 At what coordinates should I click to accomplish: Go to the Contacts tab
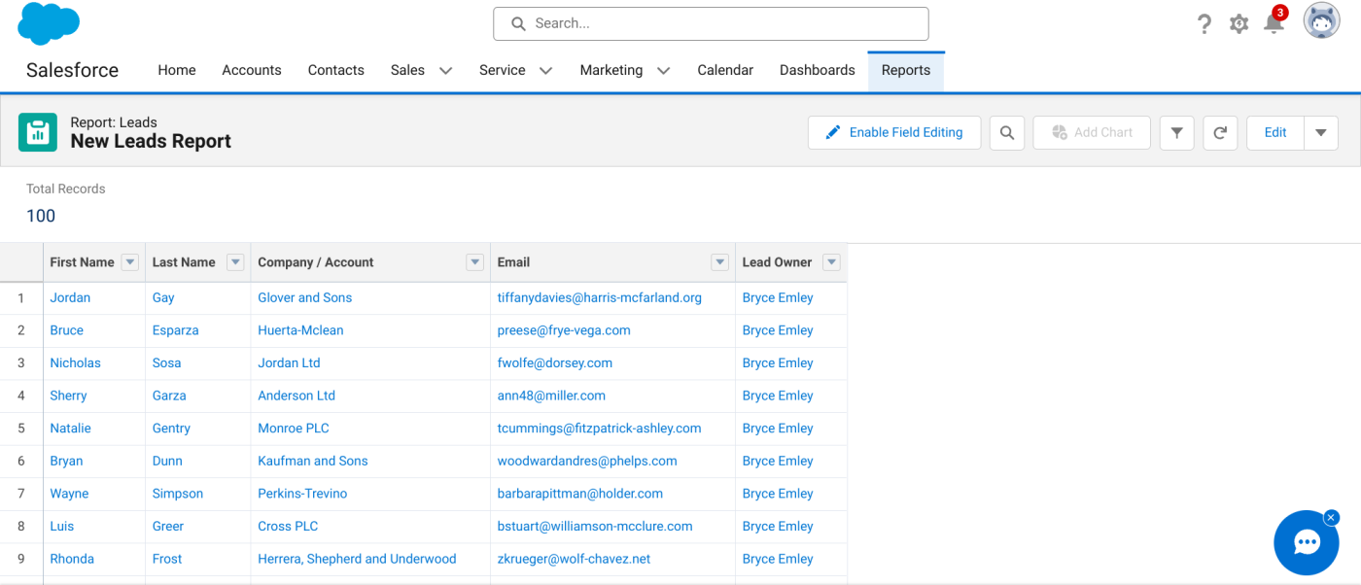pos(336,70)
